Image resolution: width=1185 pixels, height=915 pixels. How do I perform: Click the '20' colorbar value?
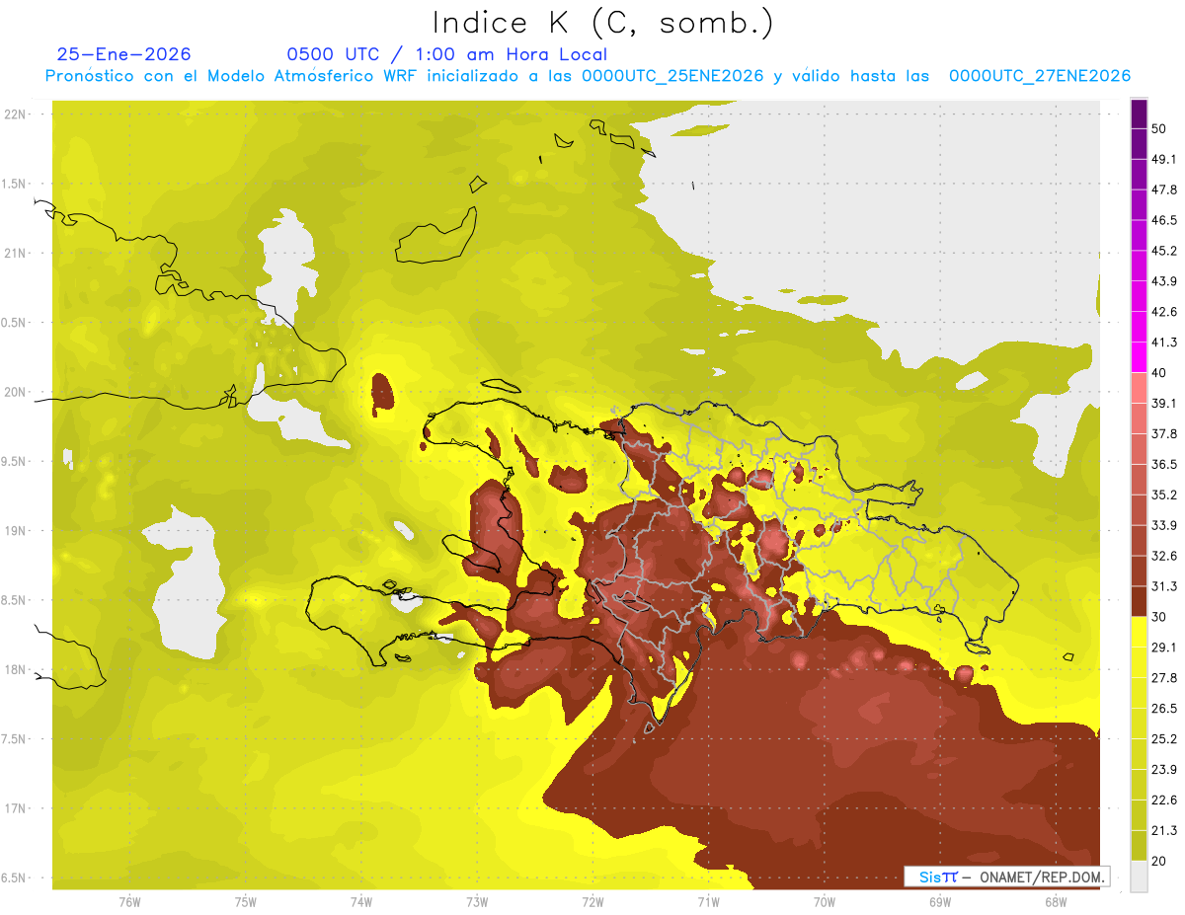(x=1160, y=861)
